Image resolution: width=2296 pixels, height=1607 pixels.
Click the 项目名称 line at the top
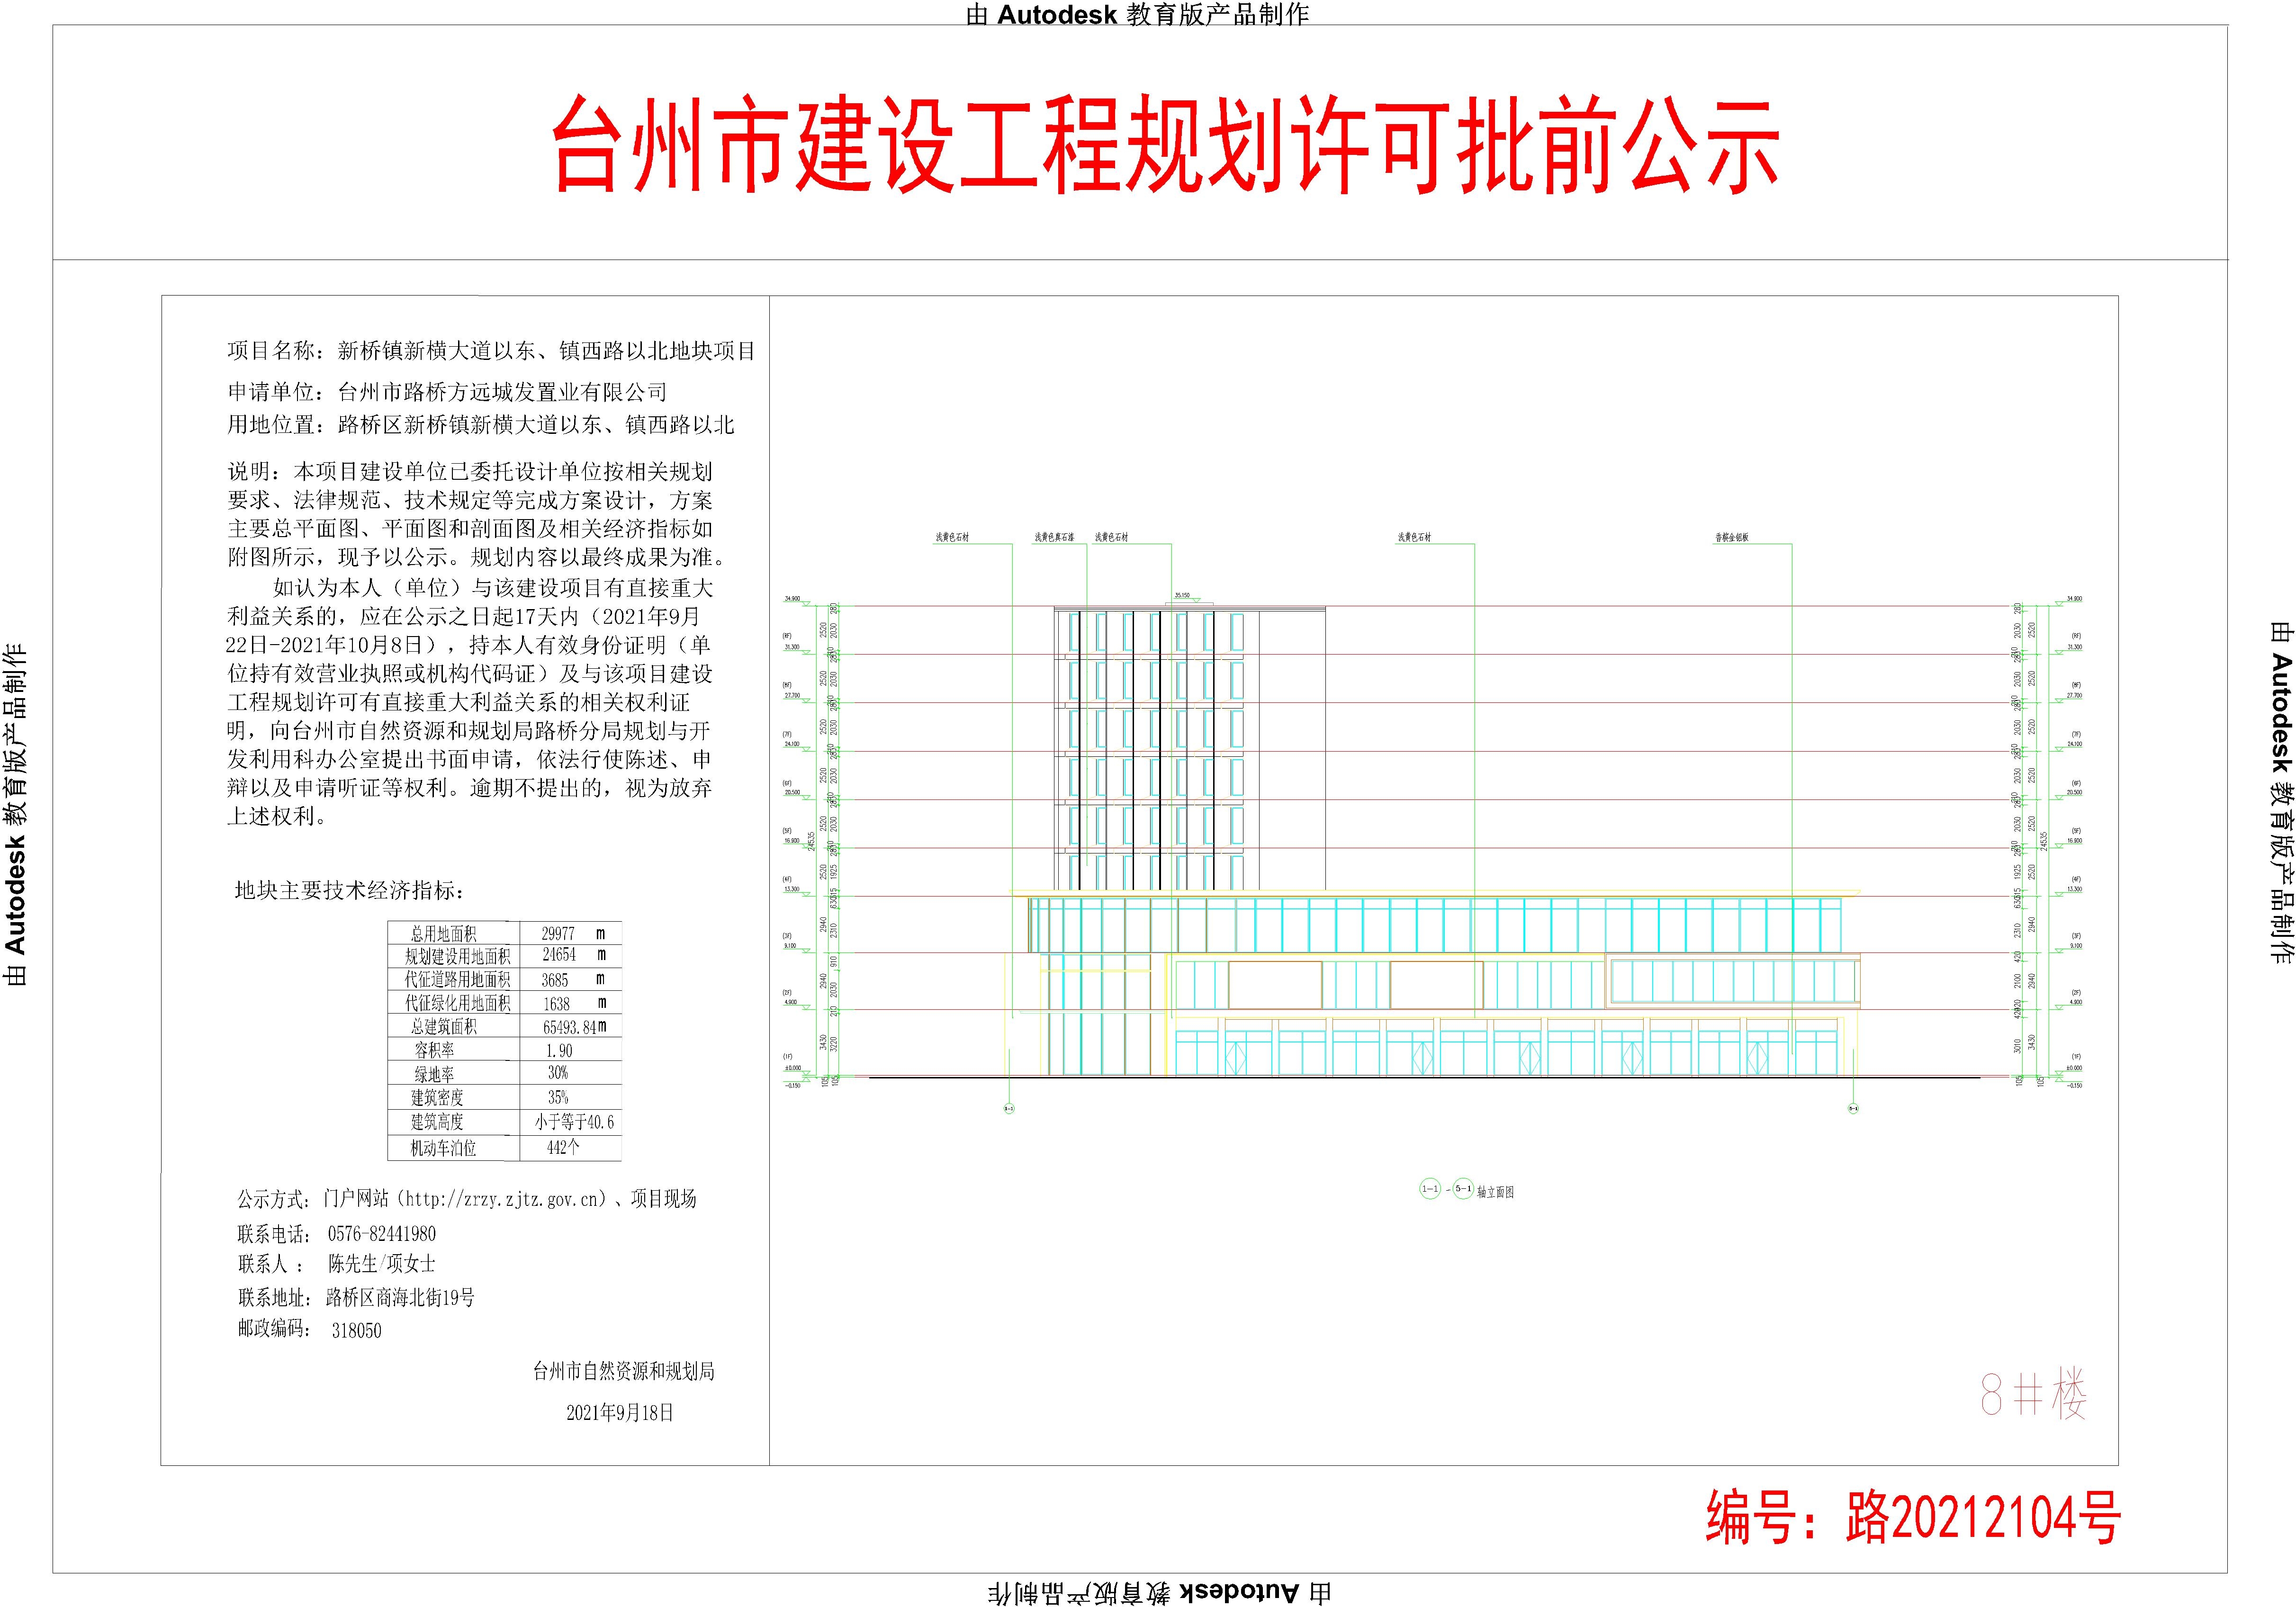pyautogui.click(x=491, y=351)
